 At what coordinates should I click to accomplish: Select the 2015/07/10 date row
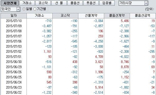point(78,21)
